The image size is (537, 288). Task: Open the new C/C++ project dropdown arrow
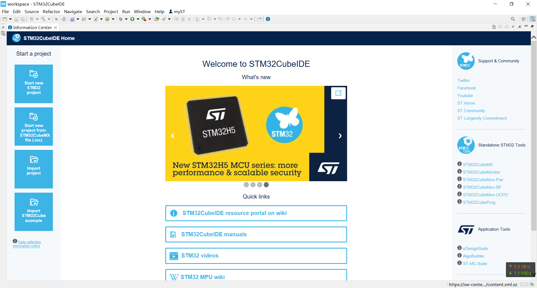[x=78, y=19]
